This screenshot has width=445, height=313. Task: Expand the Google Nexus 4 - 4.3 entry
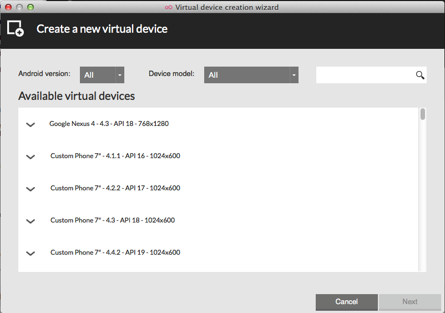point(31,124)
